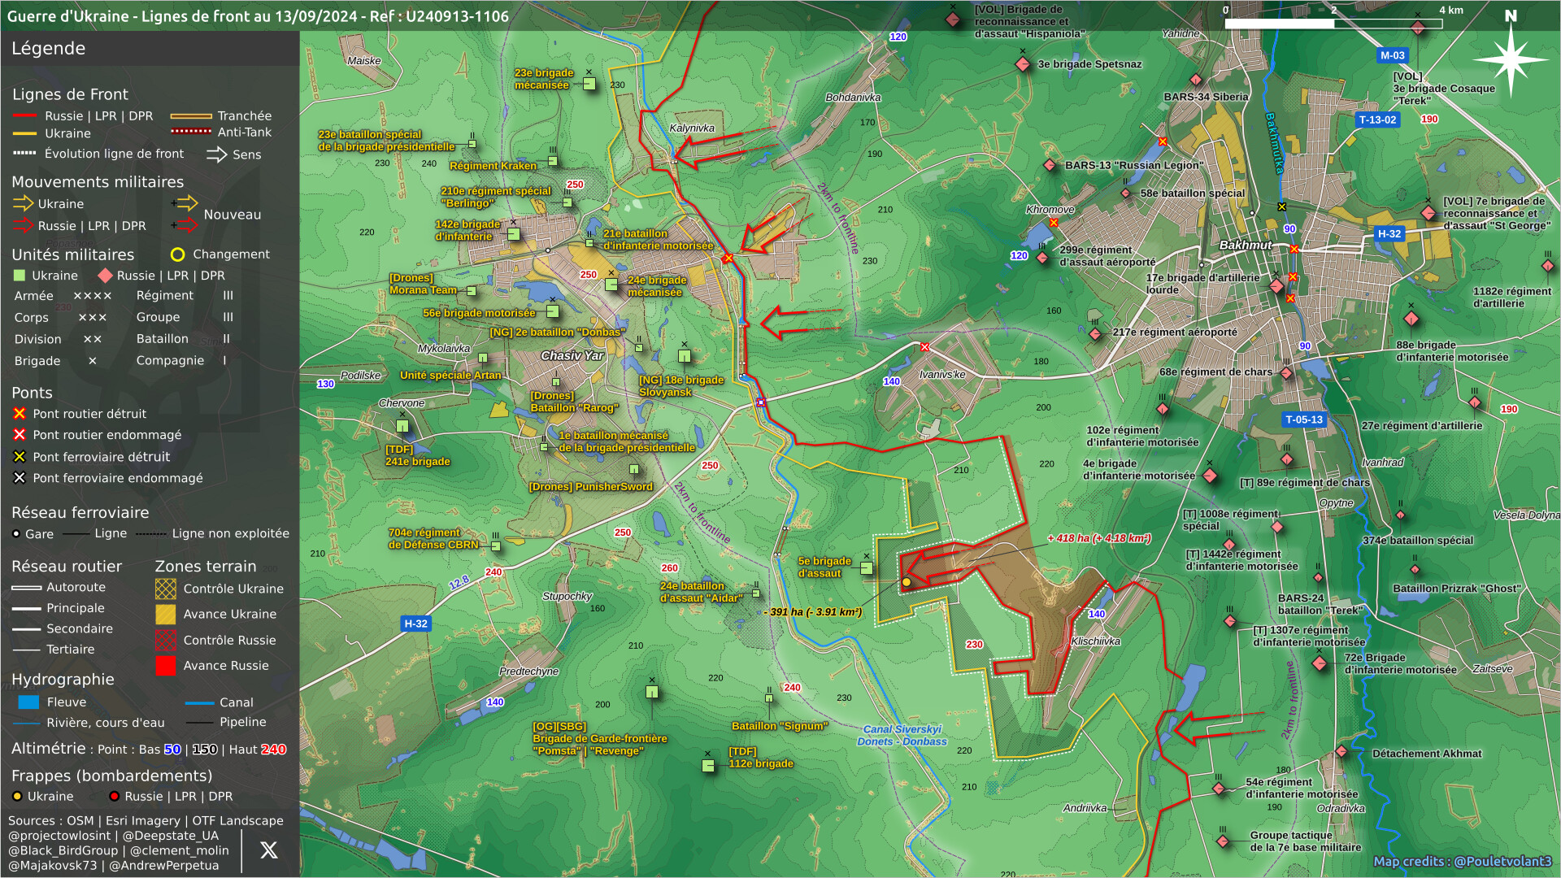Click the Fleuve blue legend swatch

coord(28,702)
